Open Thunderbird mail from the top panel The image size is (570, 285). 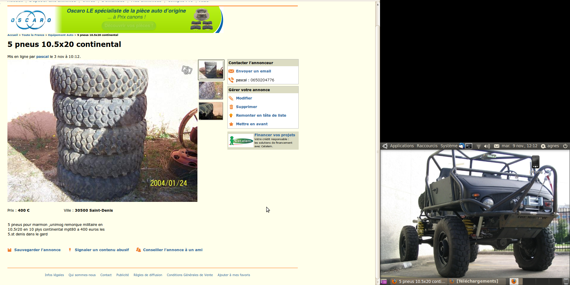coord(462,146)
